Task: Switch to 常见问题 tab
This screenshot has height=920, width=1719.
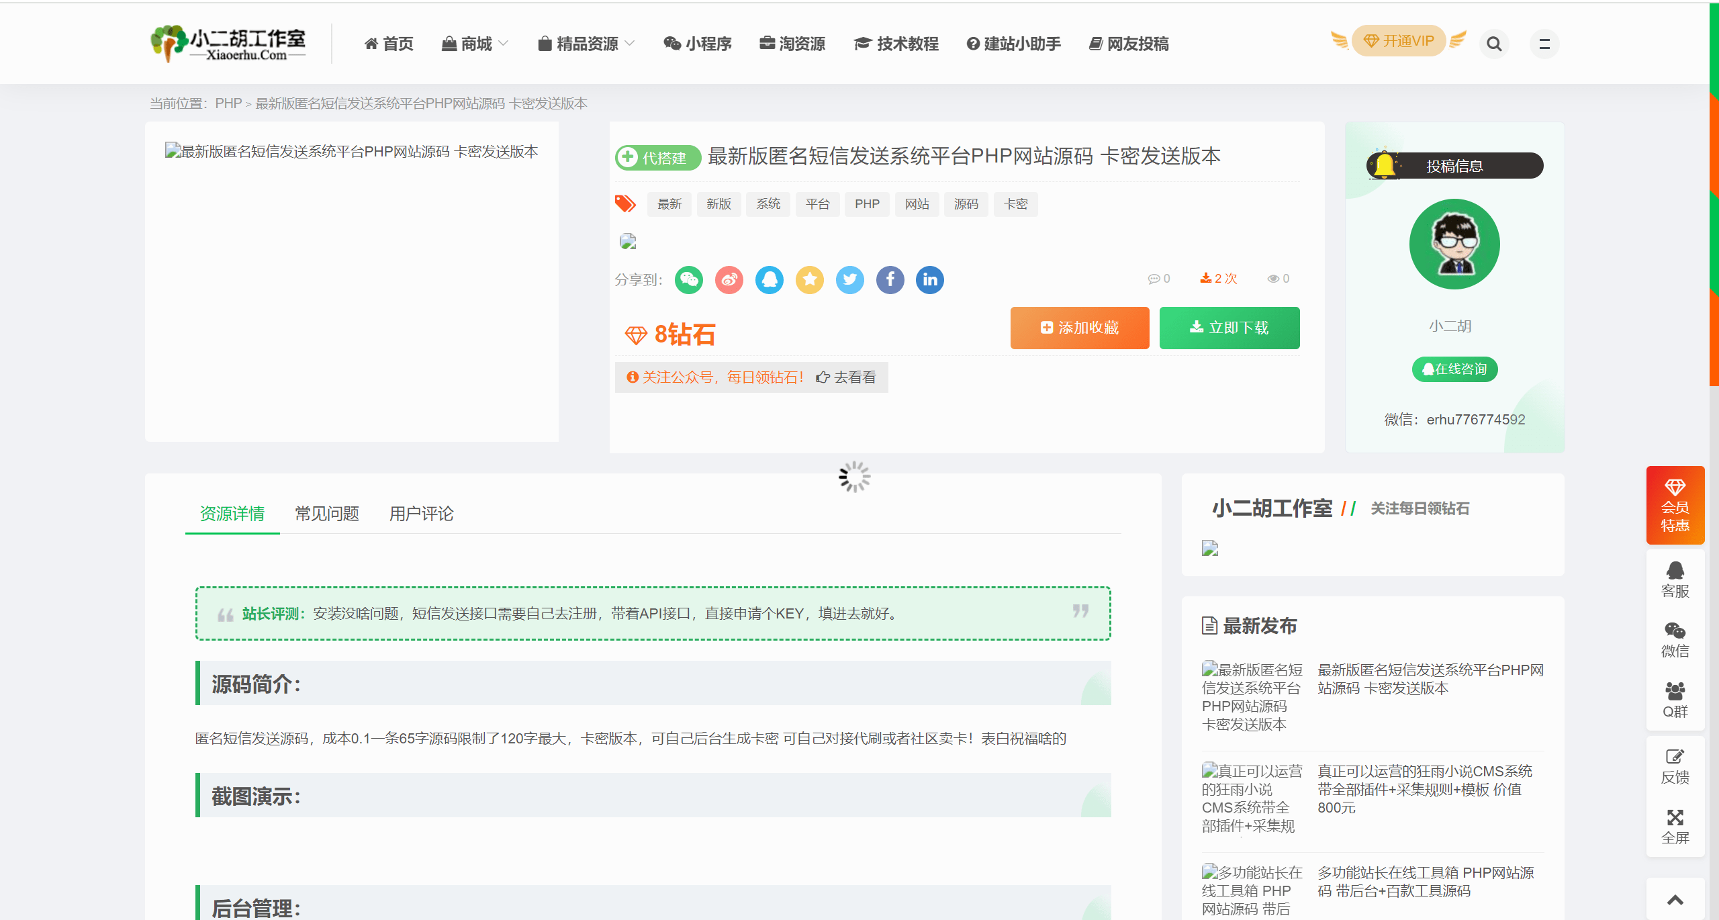Action: 327,514
